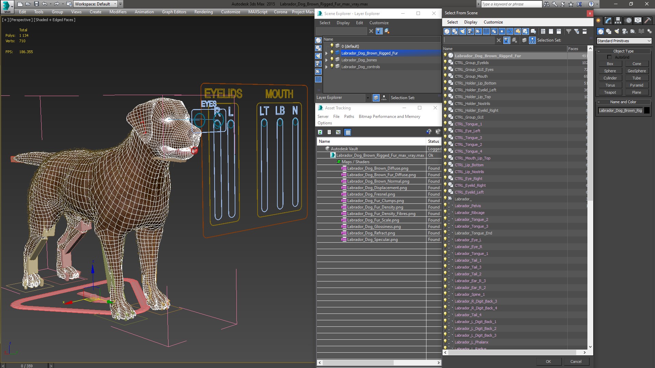Viewport: 655px width, 368px height.
Task: Click the Scene Explorer search input field
Action: (341, 31)
